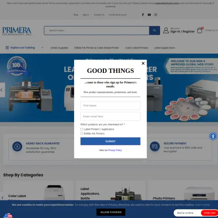Image resolution: width=218 pixels, height=218 pixels.
Task: Click the US flag language icon
Action: tap(8, 215)
